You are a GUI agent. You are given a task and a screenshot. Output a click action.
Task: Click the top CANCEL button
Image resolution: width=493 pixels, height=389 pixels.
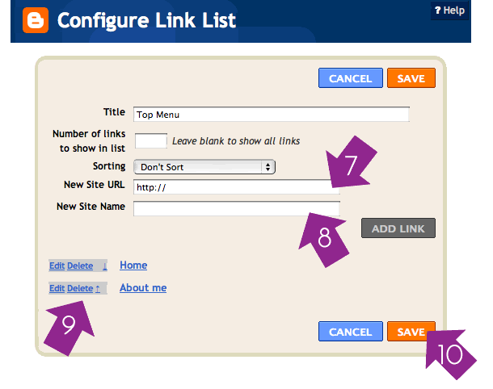coord(350,78)
